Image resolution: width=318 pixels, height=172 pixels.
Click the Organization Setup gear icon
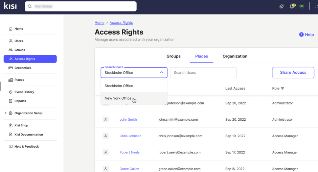[x=10, y=113]
